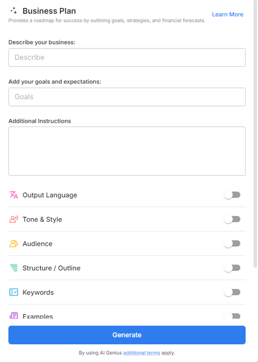The height and width of the screenshot is (362, 258).
Task: View the additional terms link
Action: 142,353
